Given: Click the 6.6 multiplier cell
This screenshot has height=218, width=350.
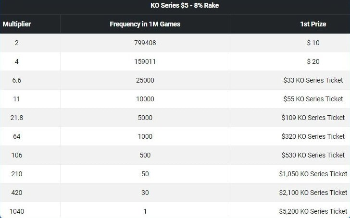Looking at the screenshot, I should [x=17, y=80].
